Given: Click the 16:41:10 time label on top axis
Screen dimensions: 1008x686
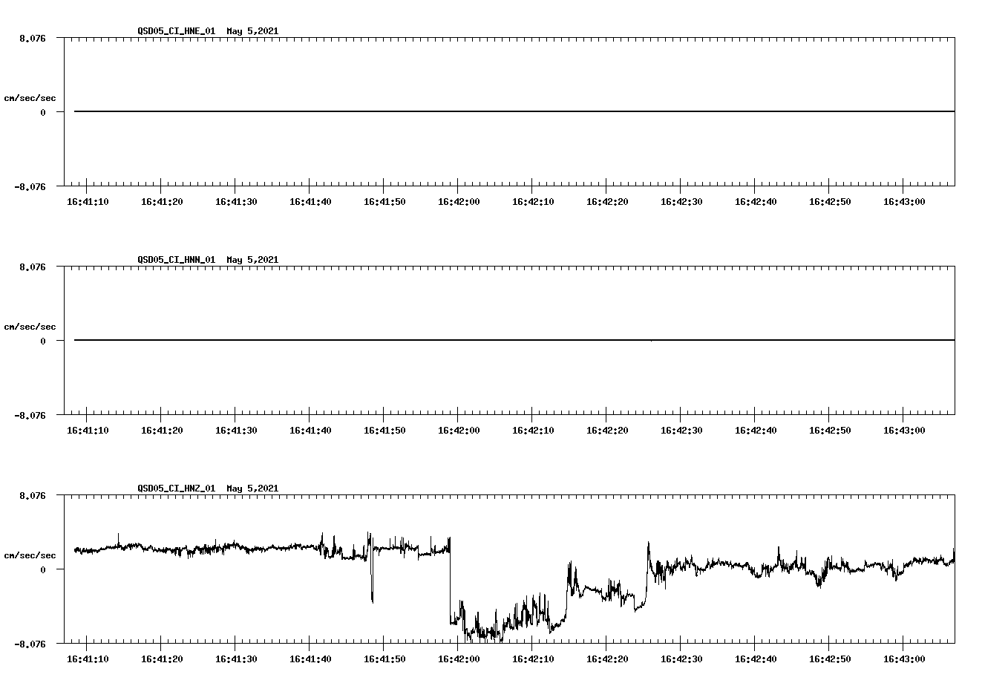Looking at the screenshot, I should [x=88, y=200].
